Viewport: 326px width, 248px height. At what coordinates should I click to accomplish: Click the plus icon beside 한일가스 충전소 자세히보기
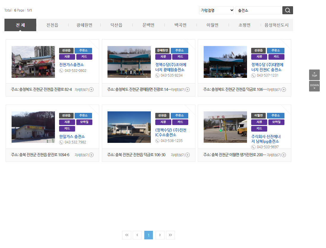click(x=91, y=155)
